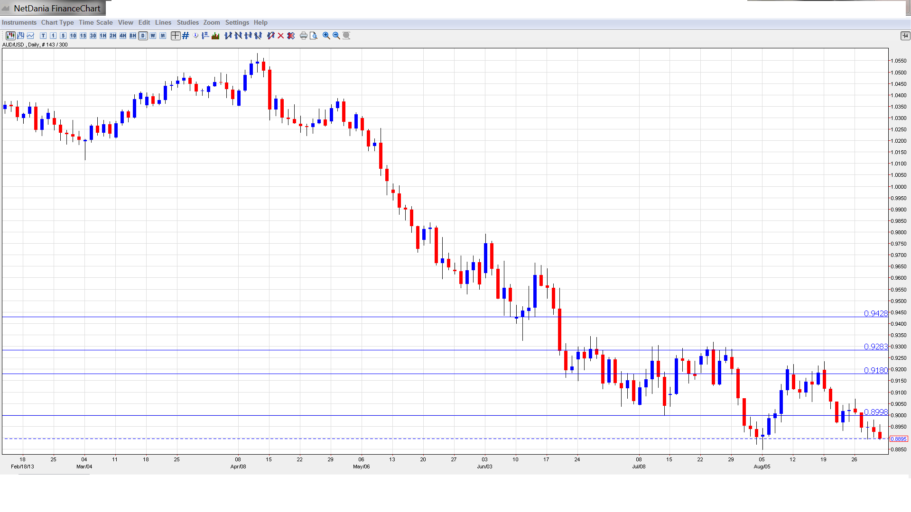Screen dimensions: 911x512
Task: Click the print chart icon
Action: [303, 36]
